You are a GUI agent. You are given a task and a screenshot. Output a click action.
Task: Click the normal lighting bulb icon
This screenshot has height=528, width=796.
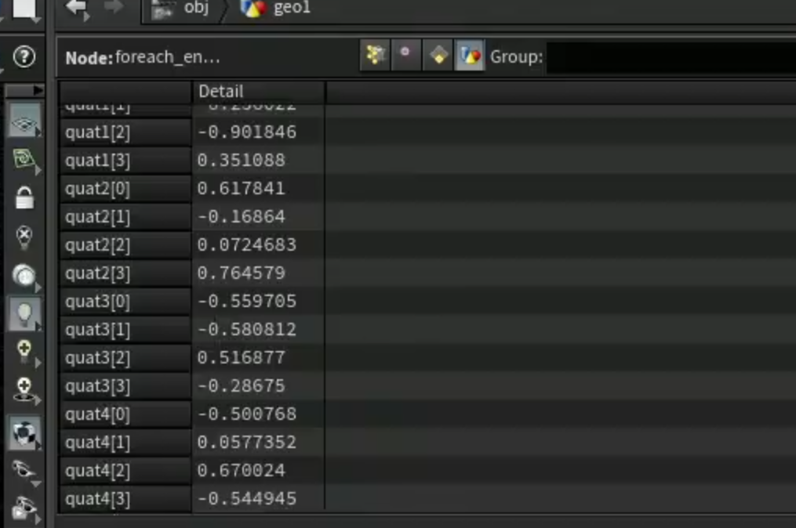point(24,313)
